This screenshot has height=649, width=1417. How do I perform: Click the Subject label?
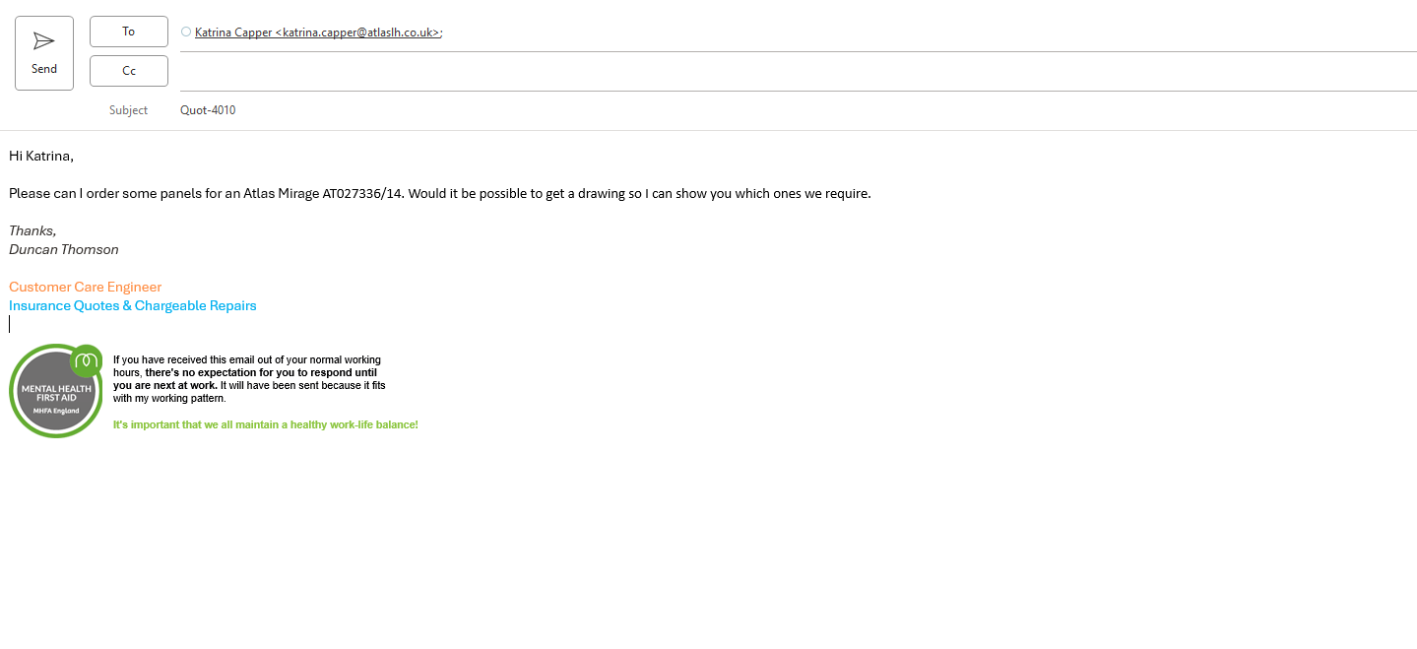128,110
